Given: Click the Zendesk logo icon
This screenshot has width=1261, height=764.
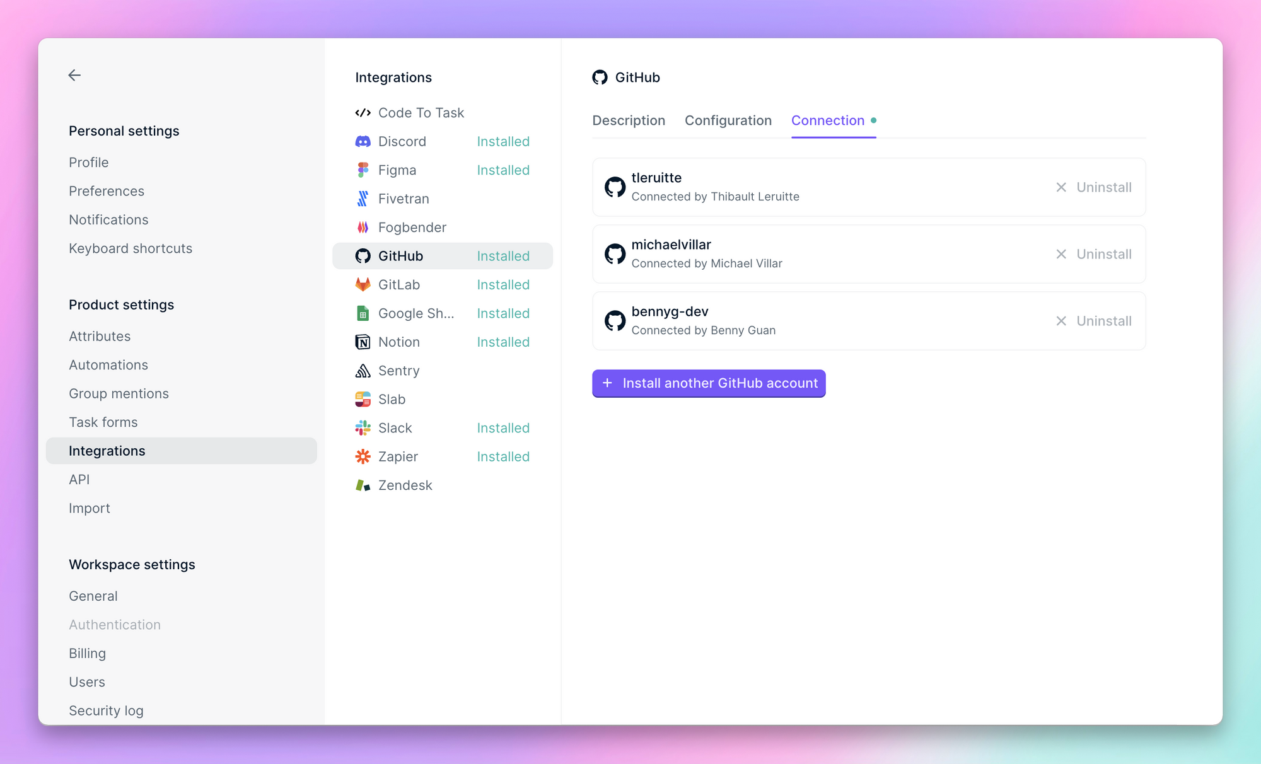Looking at the screenshot, I should click(x=363, y=485).
